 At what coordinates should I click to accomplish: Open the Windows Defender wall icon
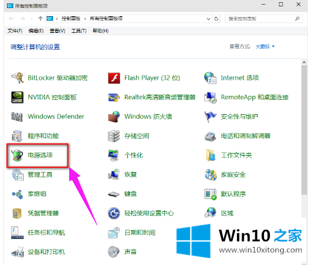[x=17, y=117]
